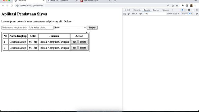Edit the row 2 student
Image resolution: width=199 pixels, height=112 pixels.
74,48
